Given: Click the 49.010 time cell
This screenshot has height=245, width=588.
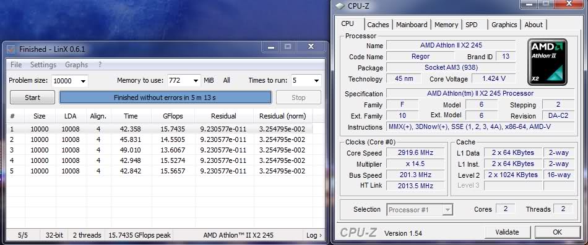Looking at the screenshot, I should coord(131,150).
